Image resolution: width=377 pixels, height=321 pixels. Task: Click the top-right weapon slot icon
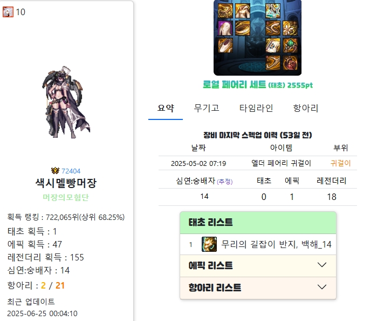click(273, 11)
